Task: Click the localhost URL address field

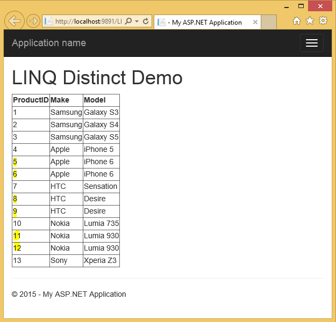Action: [89, 21]
